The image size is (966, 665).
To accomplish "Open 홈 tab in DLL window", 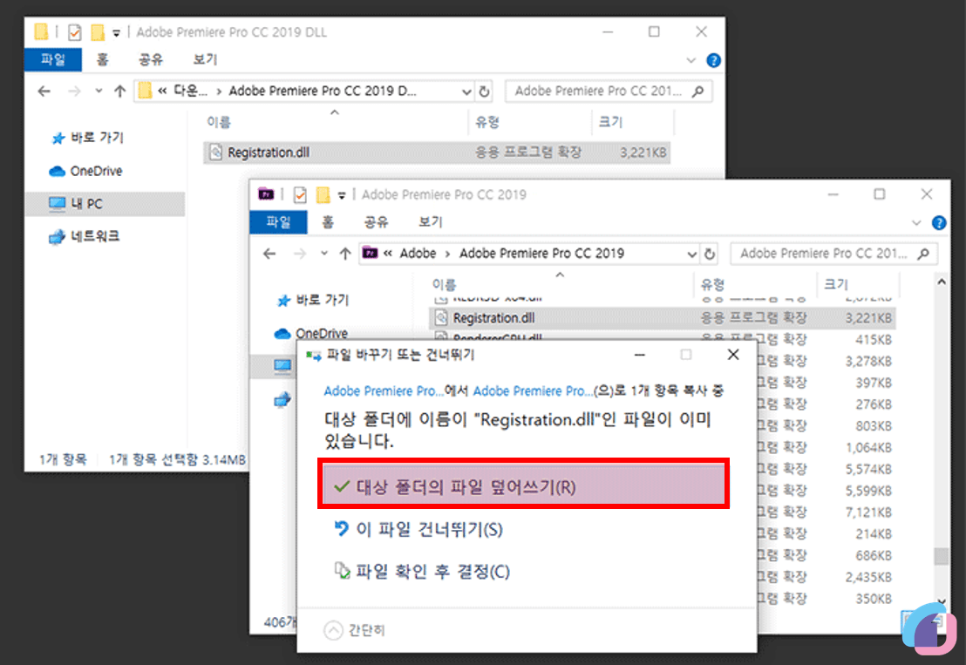I will [102, 60].
